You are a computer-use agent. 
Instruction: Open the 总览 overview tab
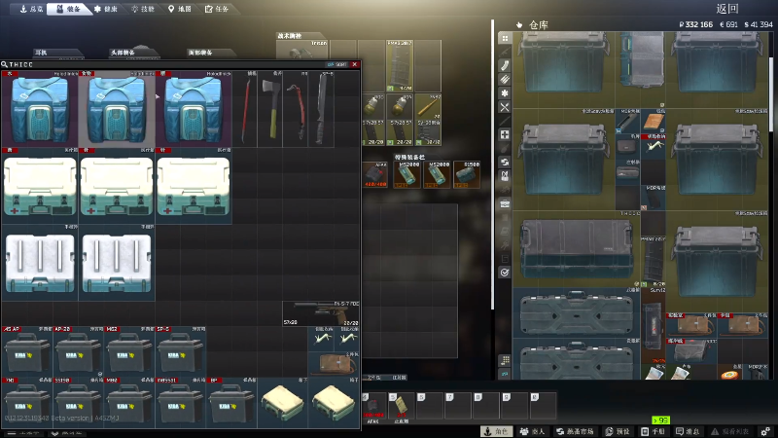[x=30, y=9]
